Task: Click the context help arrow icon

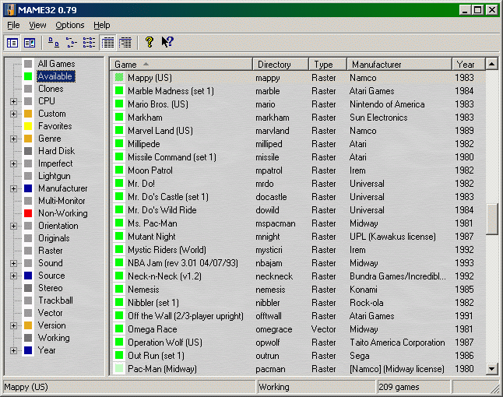Action: click(x=167, y=43)
